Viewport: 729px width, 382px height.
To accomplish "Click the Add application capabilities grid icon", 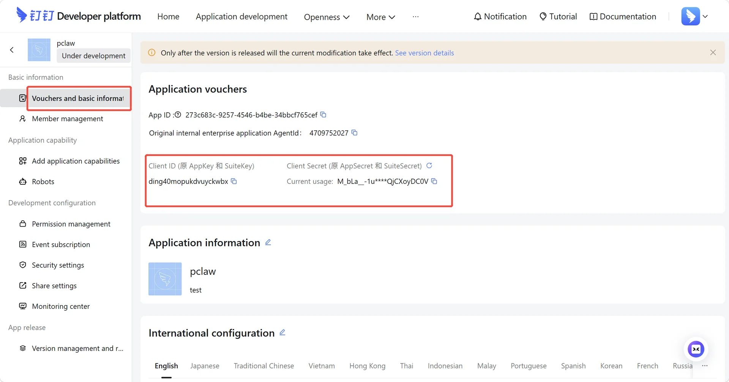I will pyautogui.click(x=23, y=161).
